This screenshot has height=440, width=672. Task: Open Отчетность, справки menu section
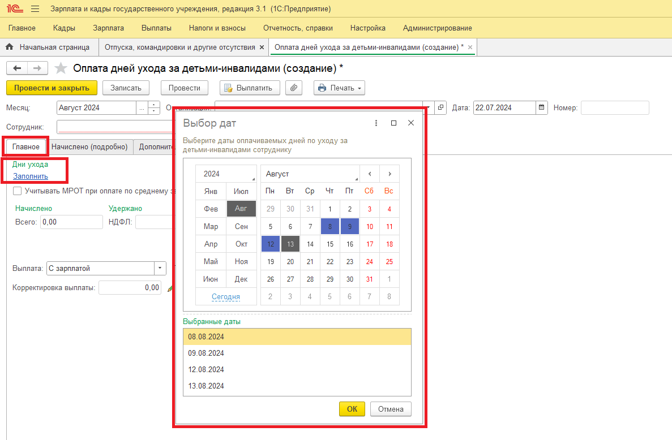(x=298, y=28)
